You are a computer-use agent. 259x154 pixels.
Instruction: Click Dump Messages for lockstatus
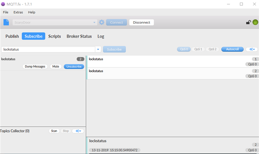pyautogui.click(x=35, y=66)
